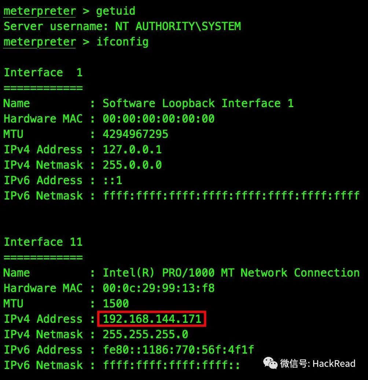
Task: Click the IPv6 loopback address ::1
Action: pos(113,180)
